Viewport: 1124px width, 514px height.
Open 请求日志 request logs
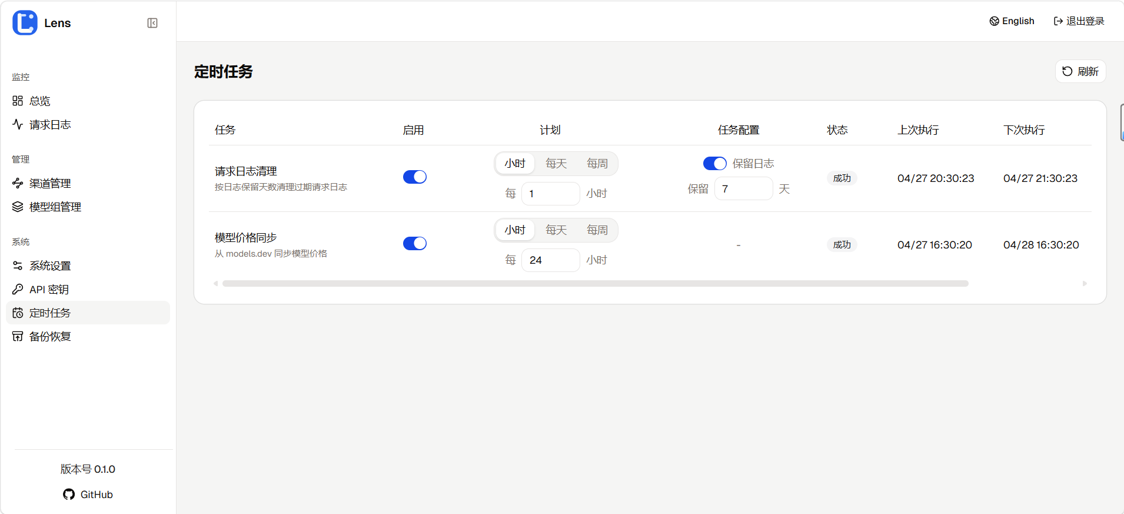coord(50,125)
